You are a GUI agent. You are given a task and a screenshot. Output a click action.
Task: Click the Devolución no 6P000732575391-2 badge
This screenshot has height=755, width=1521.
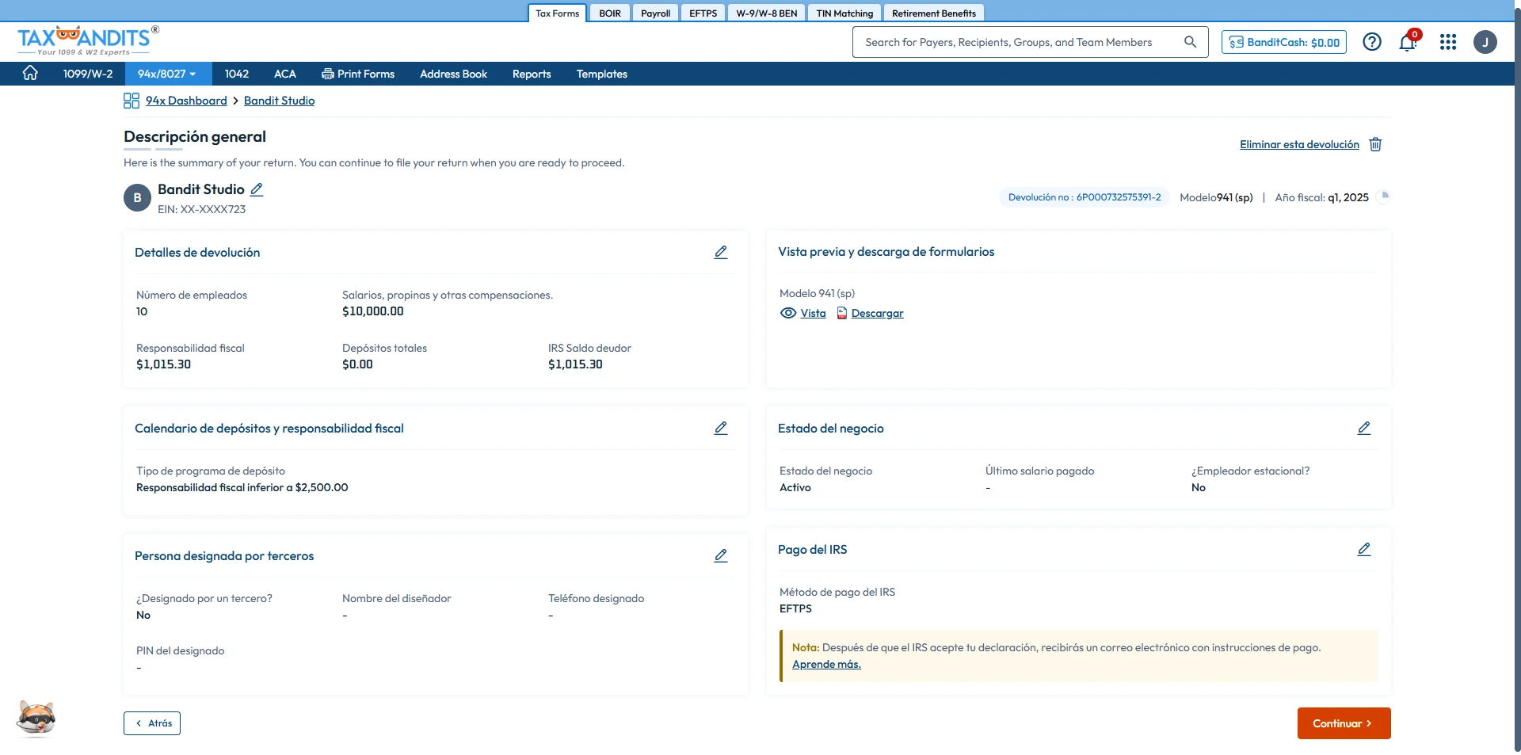click(1085, 197)
